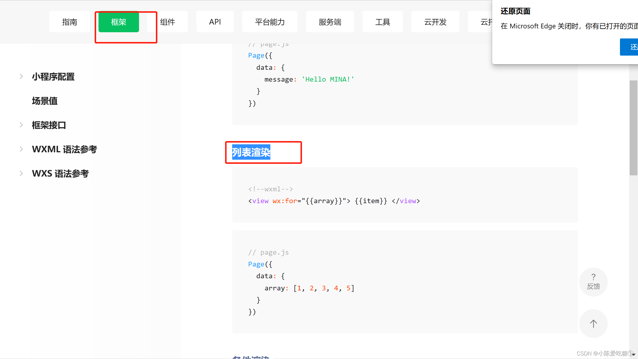638x359 pixels.
Task: Expand the WXS 语法参考 chevron
Action: point(21,173)
